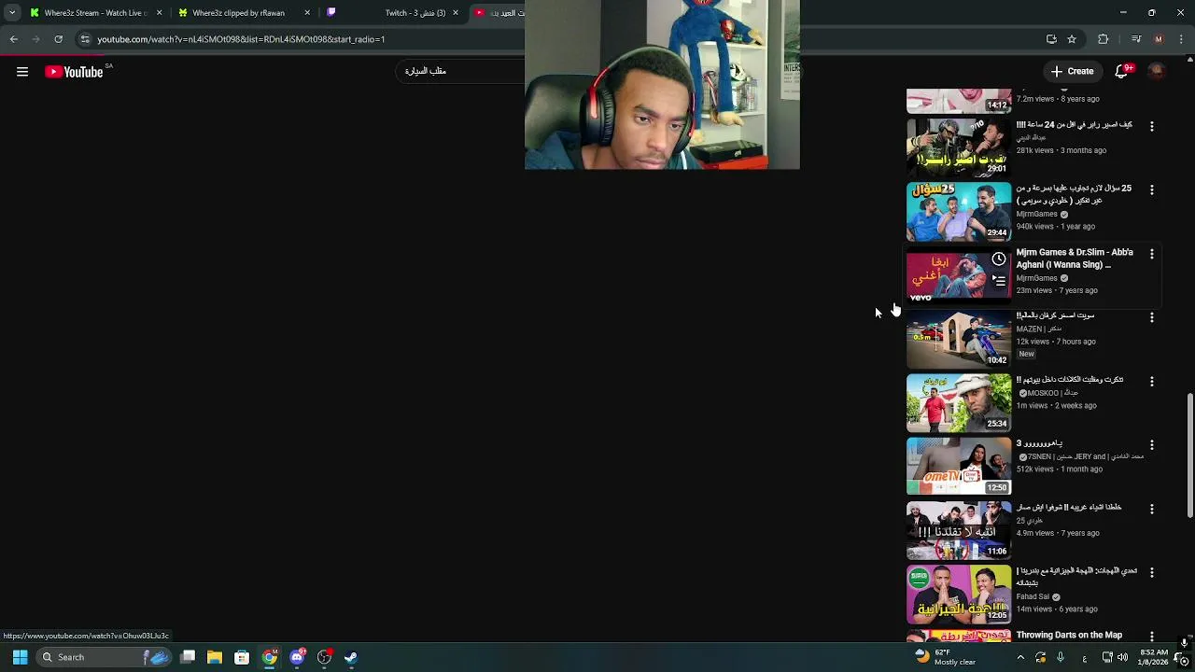Image resolution: width=1195 pixels, height=672 pixels.
Task: Open options for the 7SNEN video
Action: pyautogui.click(x=1152, y=445)
